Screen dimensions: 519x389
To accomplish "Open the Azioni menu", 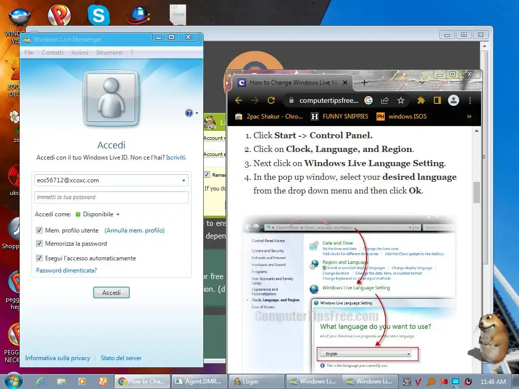I will coord(80,52).
